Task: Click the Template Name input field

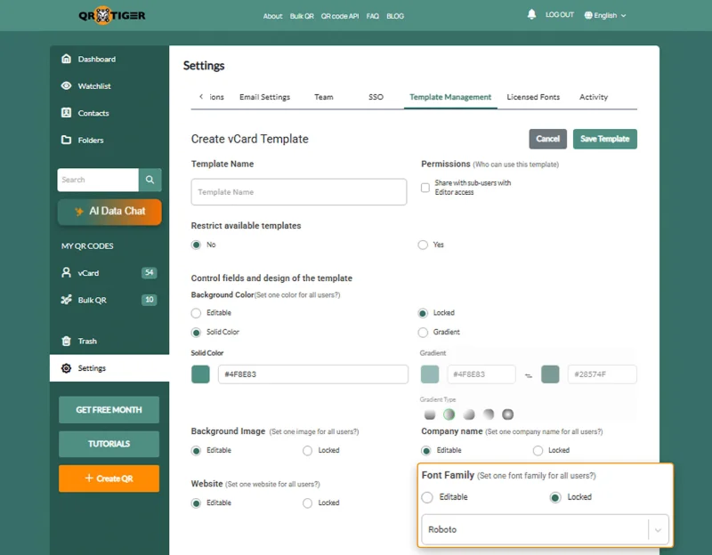Action: [299, 192]
